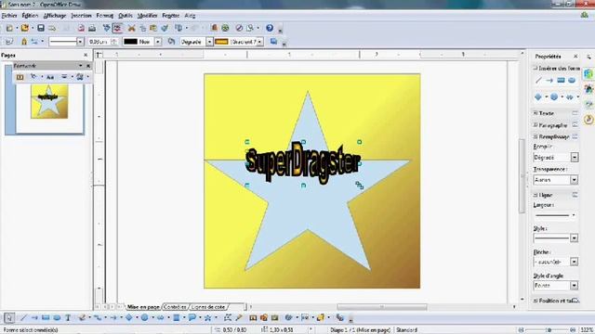Select the Text tool T icon

tap(68, 317)
